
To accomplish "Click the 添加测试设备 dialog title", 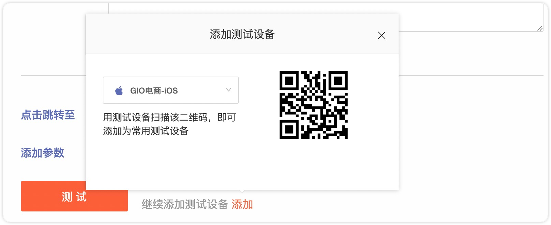I will (242, 34).
